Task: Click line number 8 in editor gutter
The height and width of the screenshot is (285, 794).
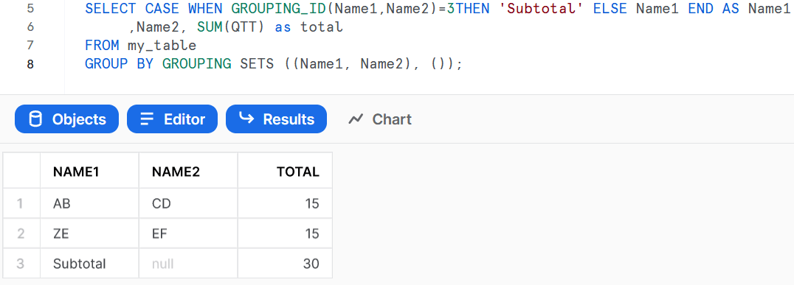Action: tap(30, 64)
